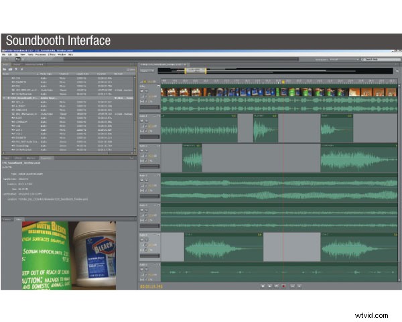Sort files by Duration column header
402x322 pixels.
[102, 74]
